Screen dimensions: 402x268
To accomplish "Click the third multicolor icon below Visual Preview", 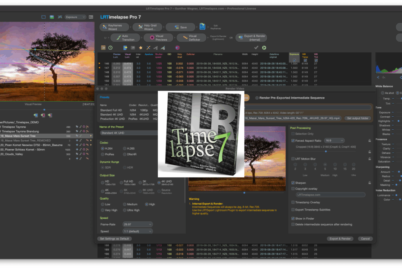I will [50, 115].
